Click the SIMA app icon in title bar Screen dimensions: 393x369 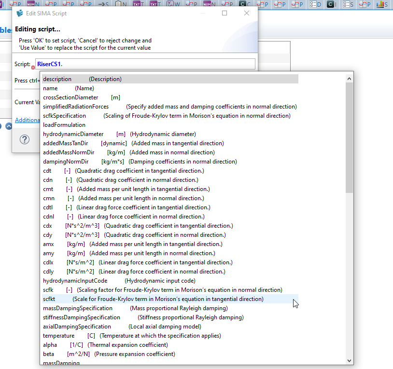click(x=20, y=14)
